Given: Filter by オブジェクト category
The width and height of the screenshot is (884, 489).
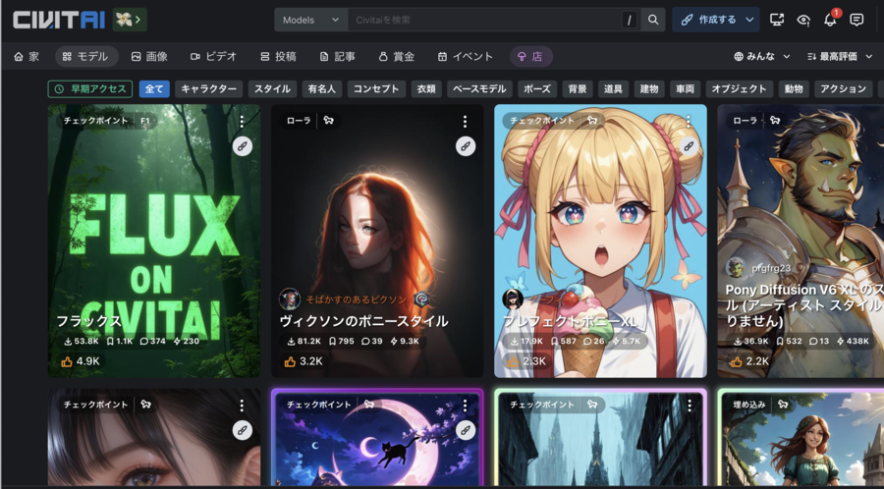Looking at the screenshot, I should (x=739, y=89).
